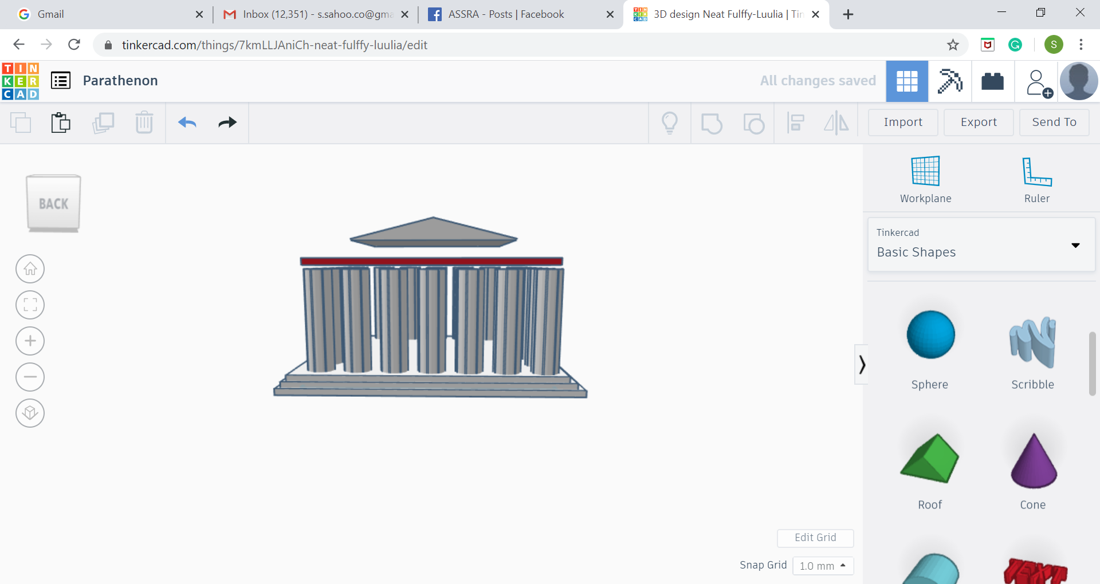Click the Edit Grid button
Image resolution: width=1100 pixels, height=584 pixels.
click(x=815, y=538)
